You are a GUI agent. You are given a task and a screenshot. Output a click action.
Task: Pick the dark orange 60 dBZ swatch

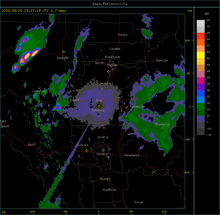[201, 42]
